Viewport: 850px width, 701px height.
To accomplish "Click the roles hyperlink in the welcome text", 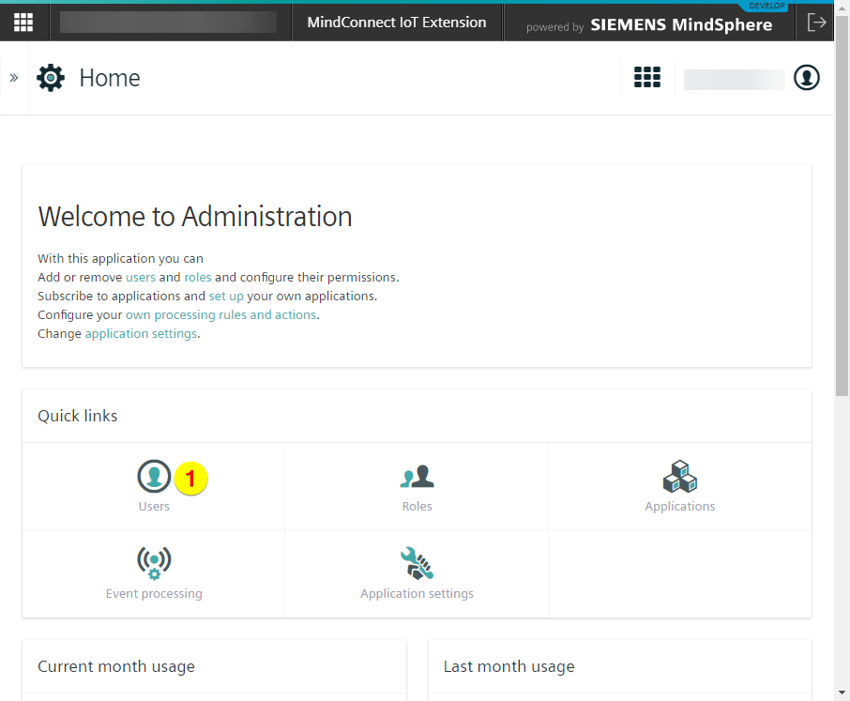I will 198,277.
